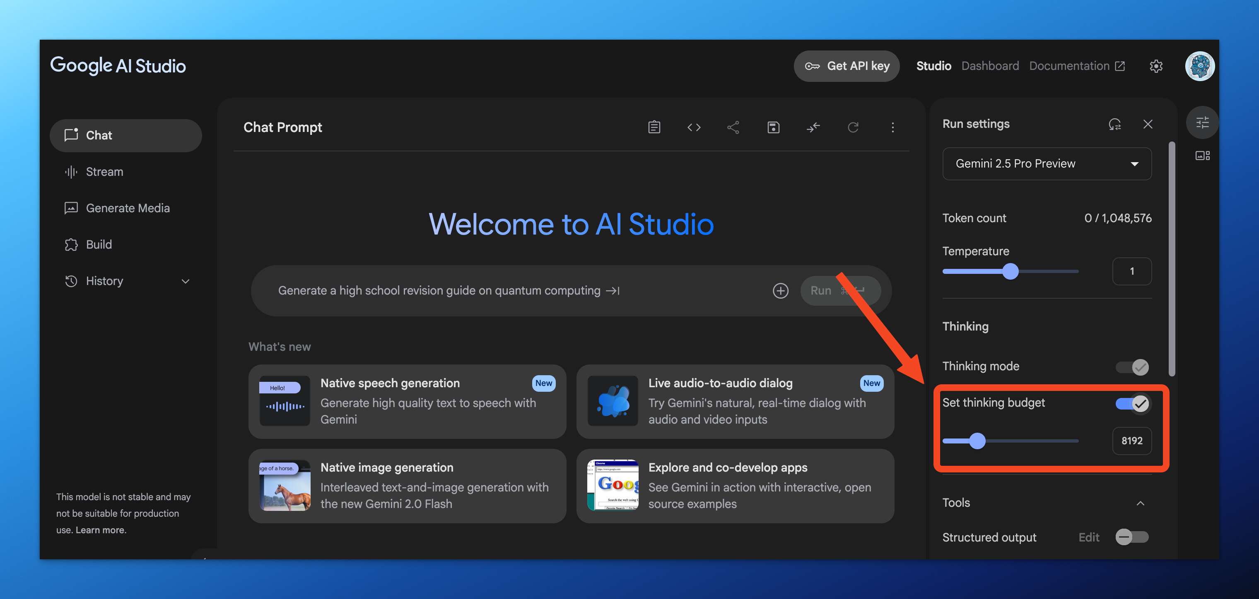Click the compare mode arrows icon
1259x599 pixels.
(x=813, y=127)
